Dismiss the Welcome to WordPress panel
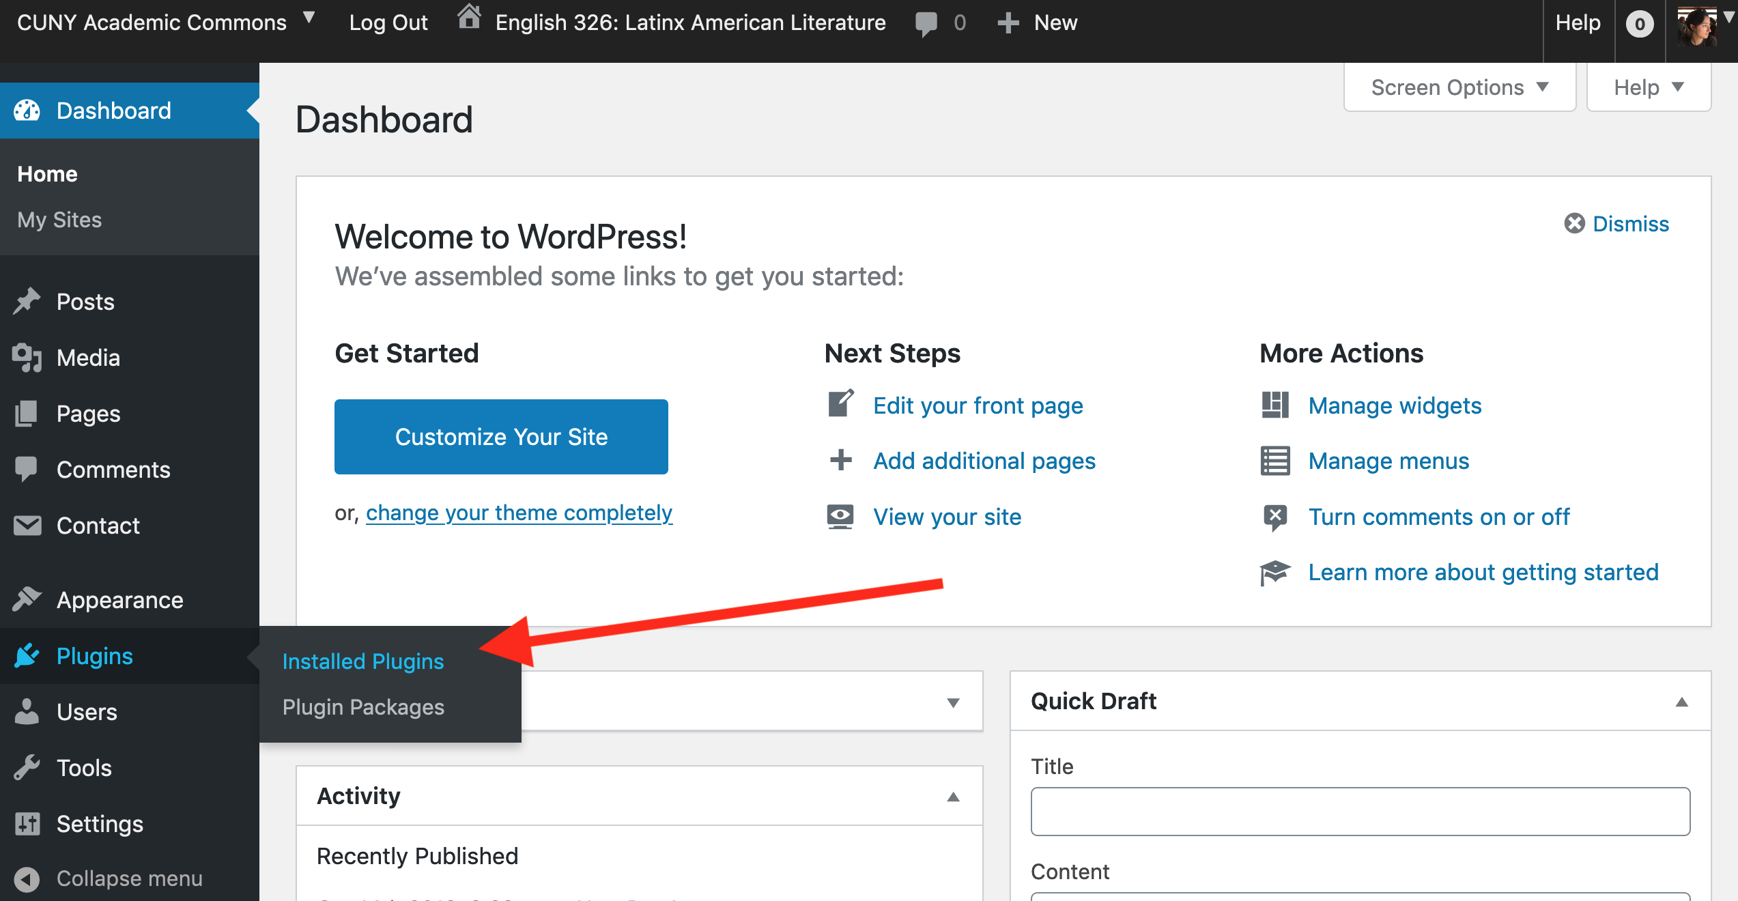 (1616, 224)
